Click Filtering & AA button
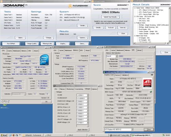This screenshot has height=137, width=171. 48,44
